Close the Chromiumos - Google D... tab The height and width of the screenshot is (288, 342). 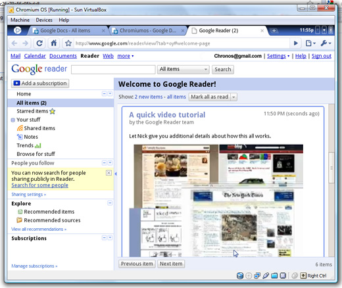click(x=183, y=31)
